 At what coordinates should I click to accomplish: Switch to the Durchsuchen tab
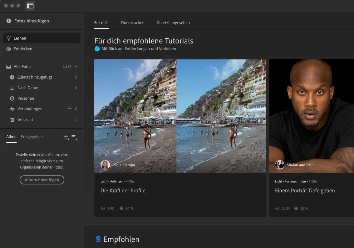pos(133,23)
